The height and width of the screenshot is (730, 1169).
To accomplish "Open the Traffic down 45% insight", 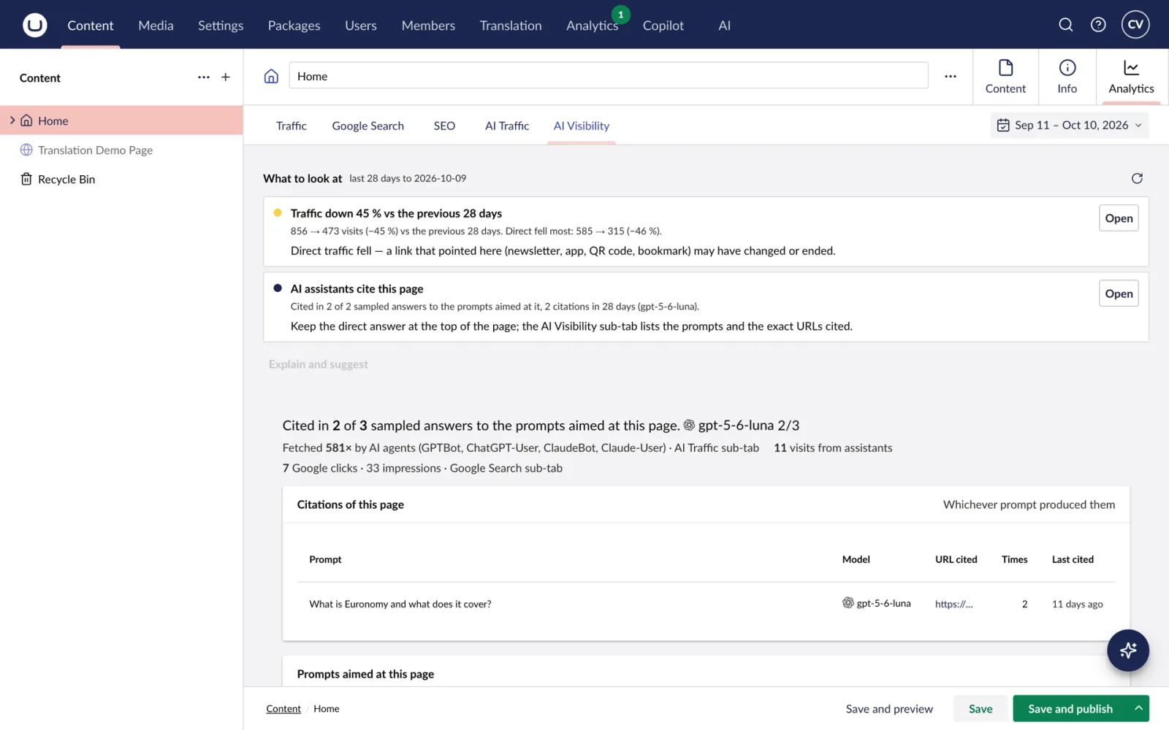I will pos(1119,218).
